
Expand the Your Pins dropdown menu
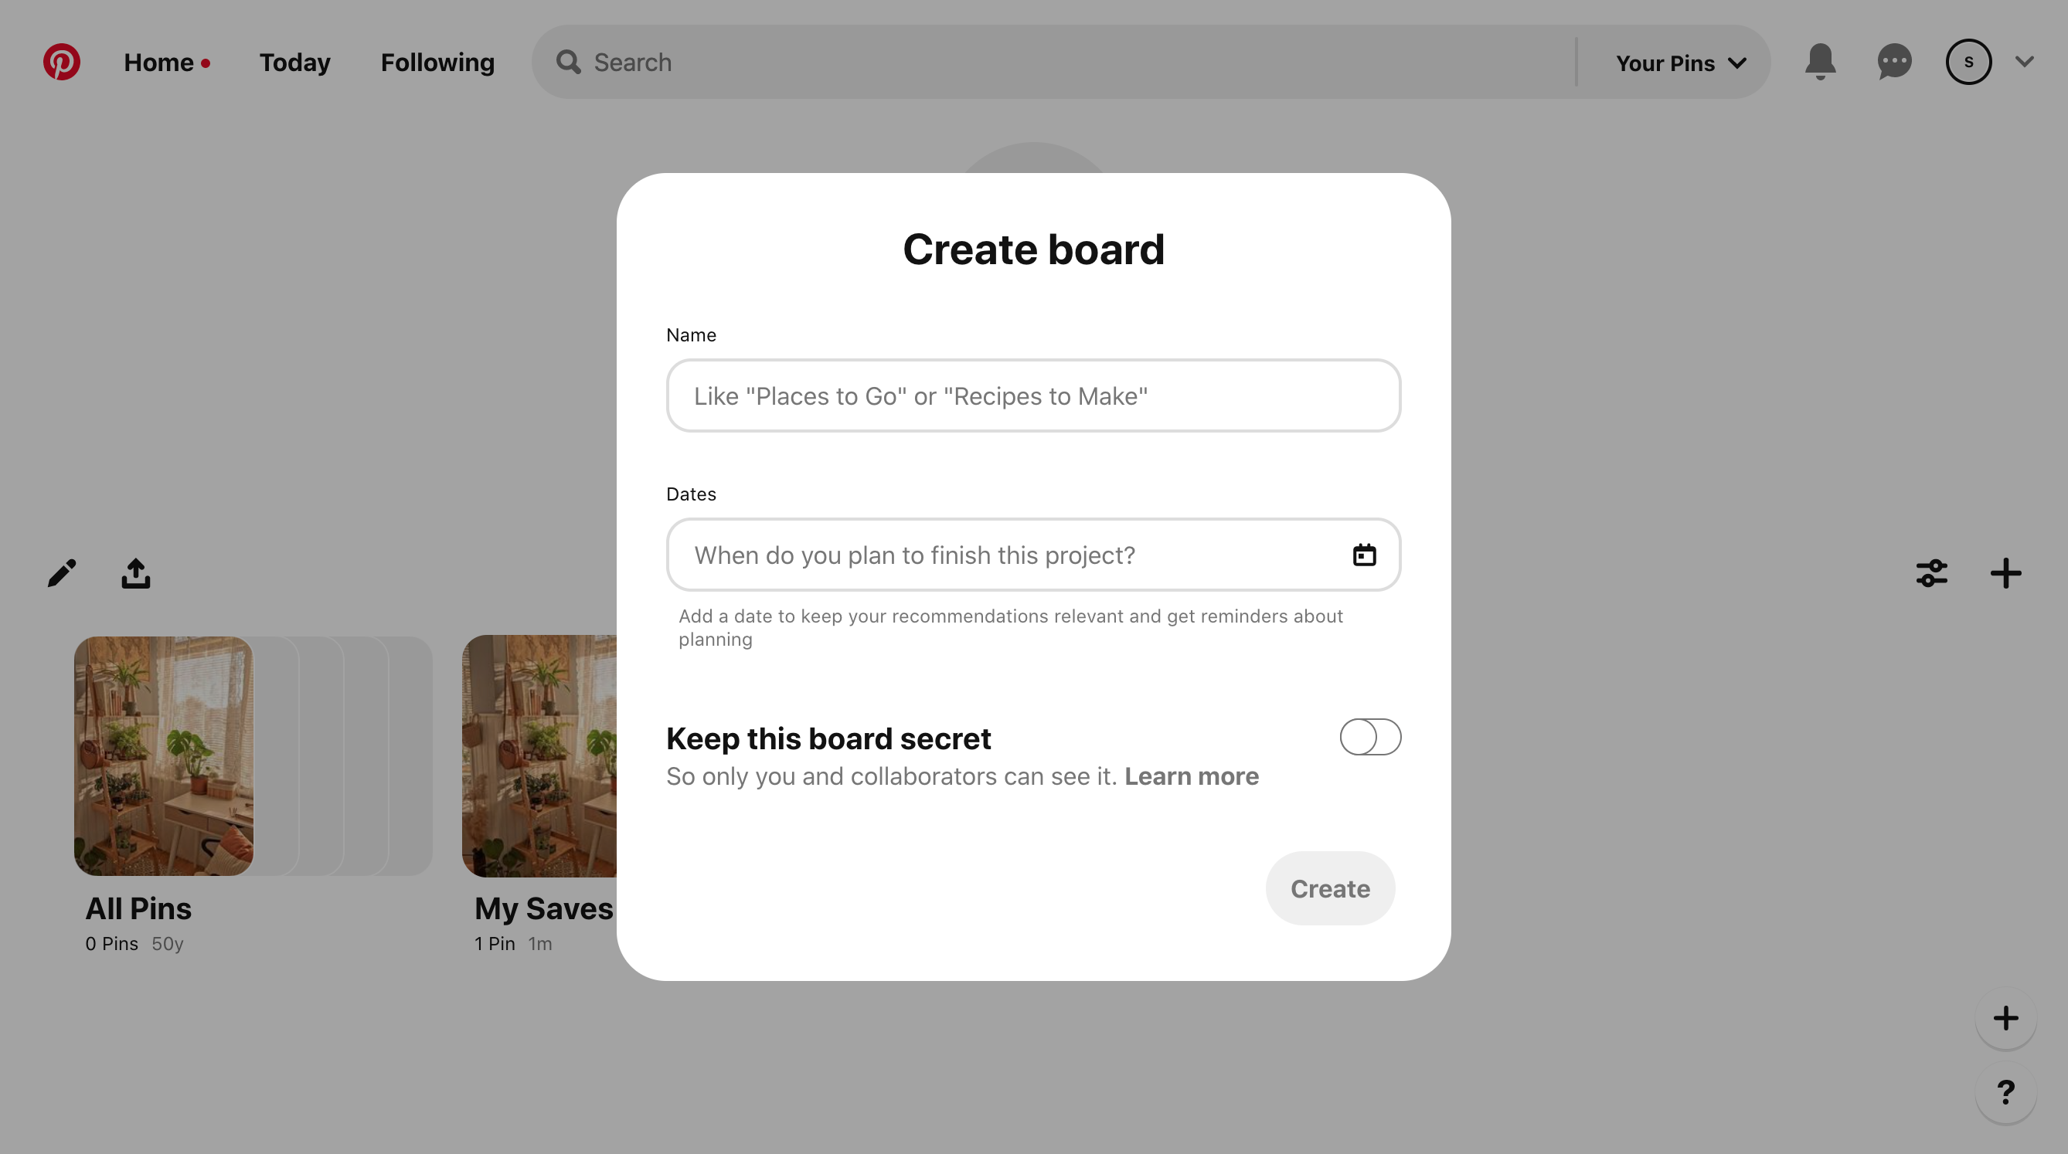click(x=1680, y=61)
